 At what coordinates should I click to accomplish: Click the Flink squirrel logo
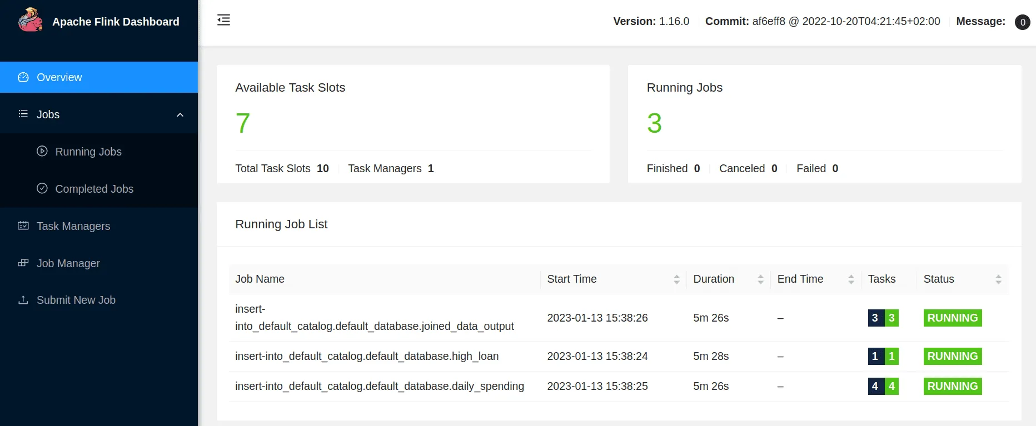[30, 21]
